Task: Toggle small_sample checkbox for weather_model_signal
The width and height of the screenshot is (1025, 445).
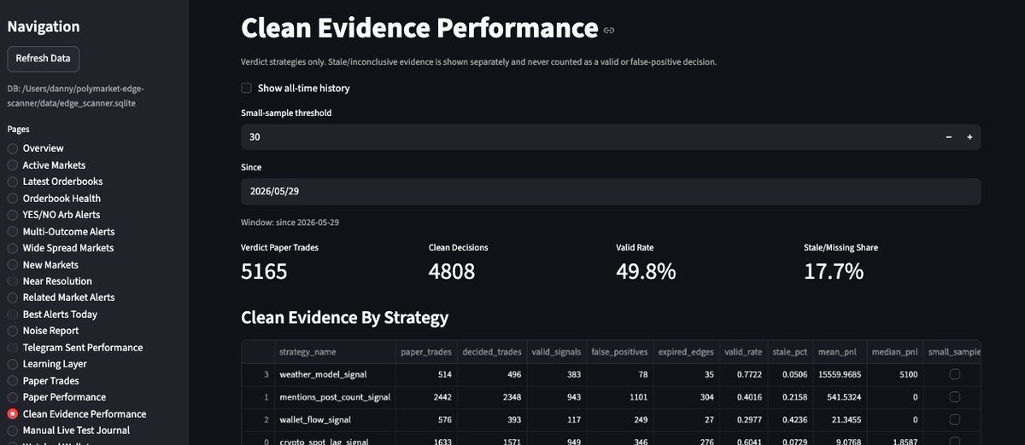Action: tap(954, 374)
